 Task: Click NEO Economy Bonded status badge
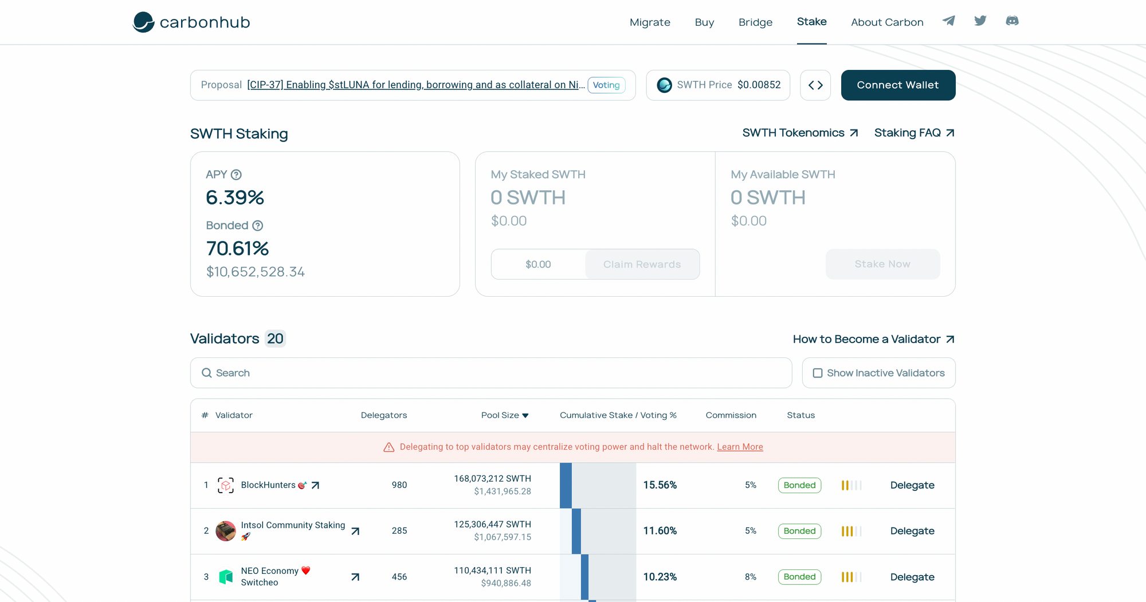pos(799,577)
